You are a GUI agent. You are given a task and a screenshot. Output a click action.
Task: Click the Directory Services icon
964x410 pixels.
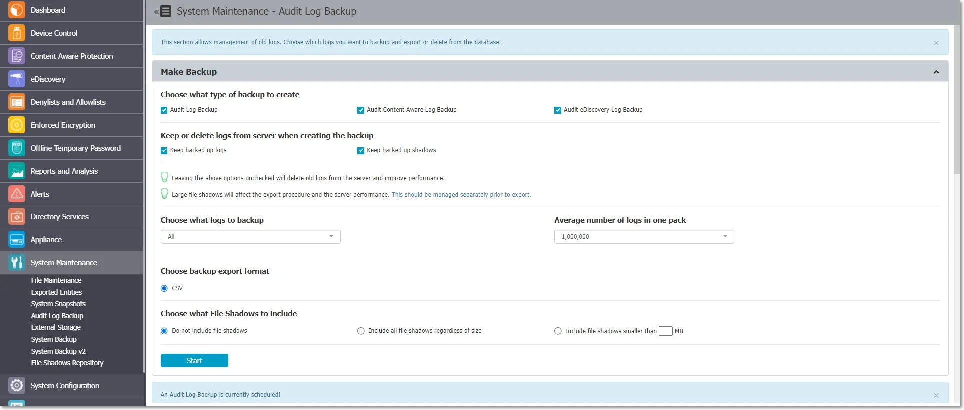click(17, 216)
